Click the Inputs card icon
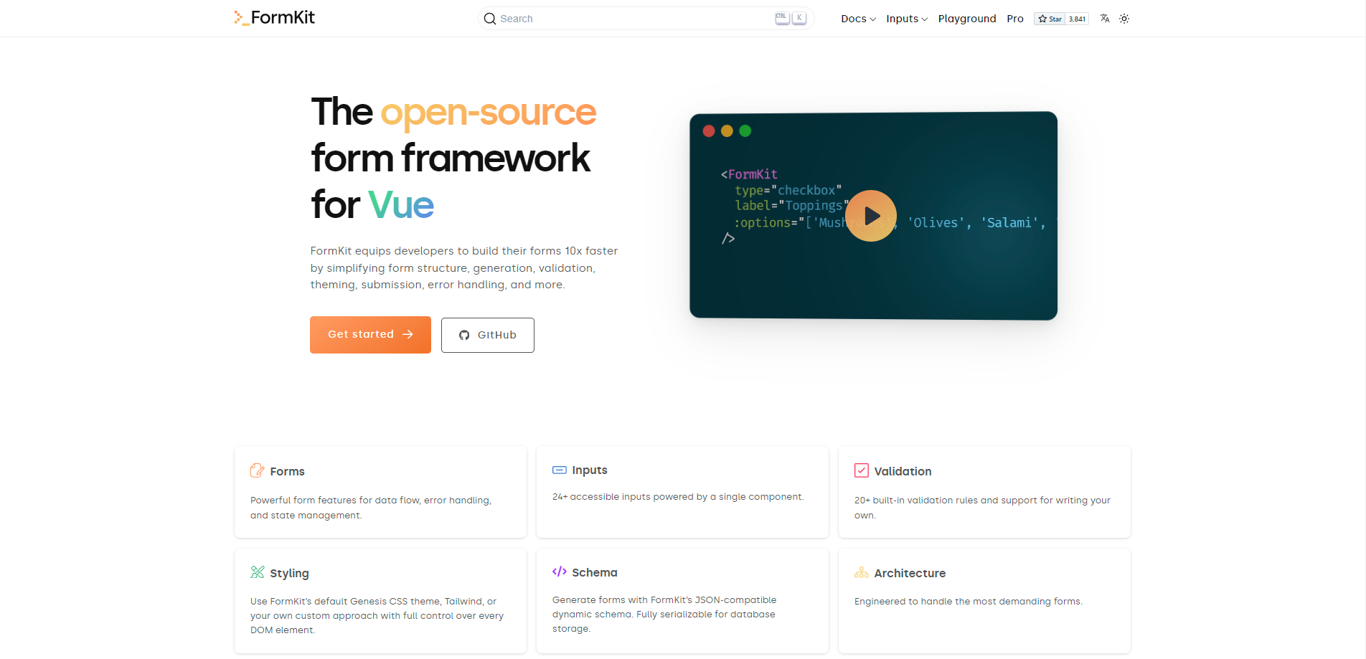 [559, 470]
